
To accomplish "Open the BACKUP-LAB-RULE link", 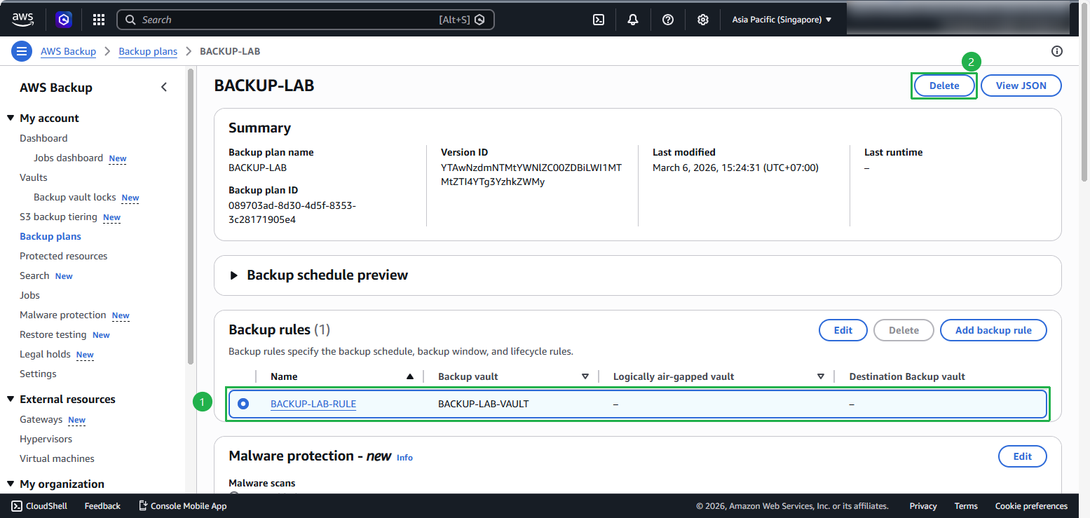I will [313, 404].
